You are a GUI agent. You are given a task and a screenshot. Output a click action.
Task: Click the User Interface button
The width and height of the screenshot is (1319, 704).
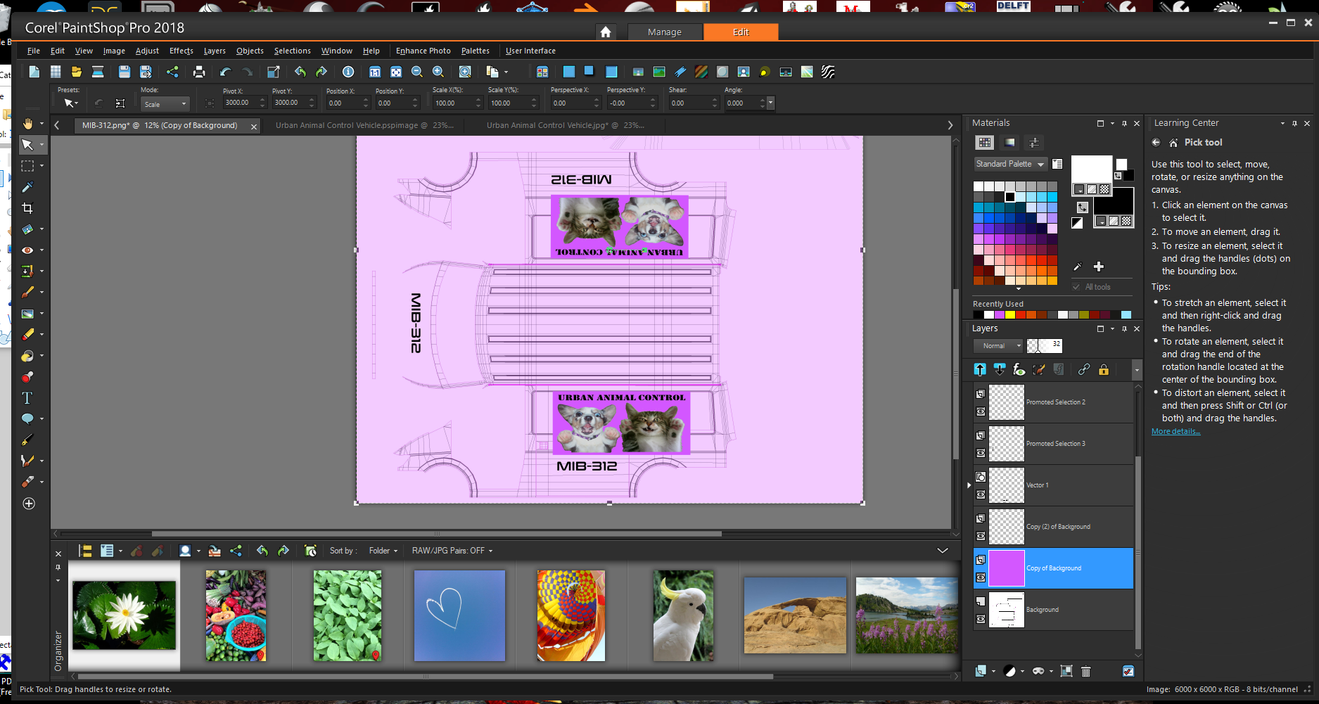(x=530, y=51)
